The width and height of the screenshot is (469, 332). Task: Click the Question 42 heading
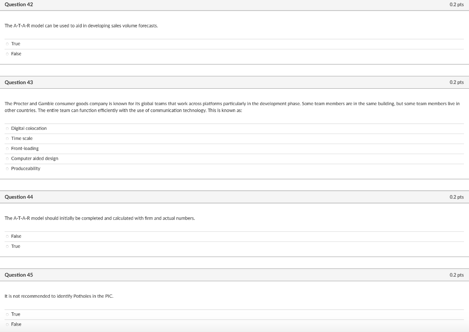(19, 5)
